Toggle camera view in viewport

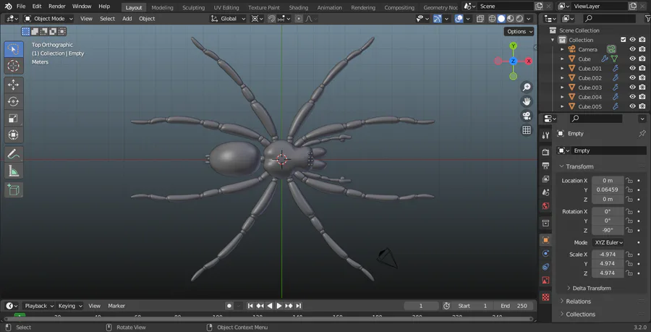pyautogui.click(x=527, y=116)
